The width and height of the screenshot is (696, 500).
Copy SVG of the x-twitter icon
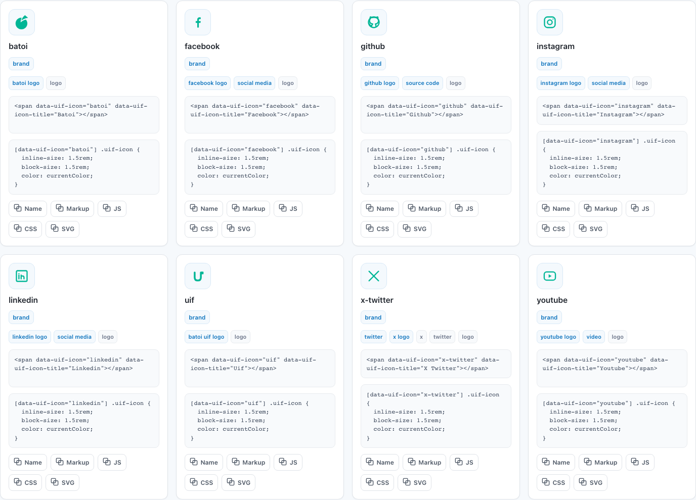[x=415, y=483]
